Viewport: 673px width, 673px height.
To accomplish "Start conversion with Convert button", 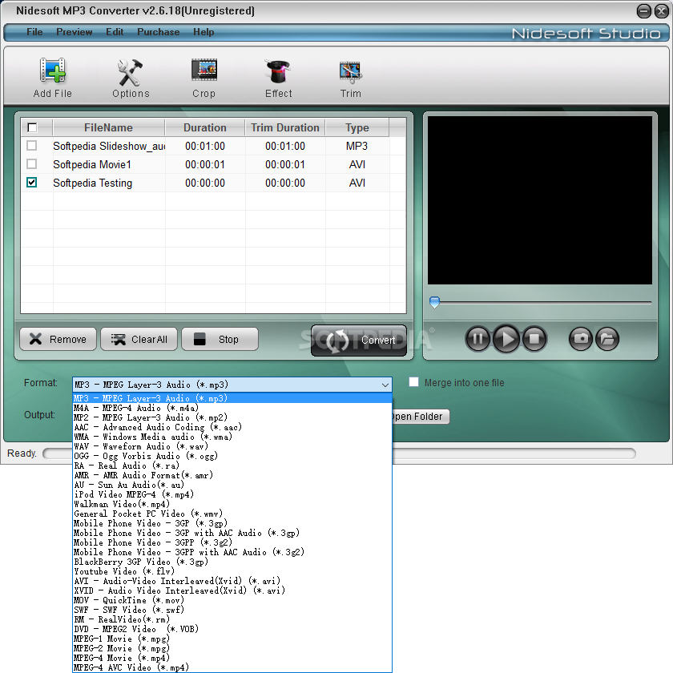I will tap(359, 341).
